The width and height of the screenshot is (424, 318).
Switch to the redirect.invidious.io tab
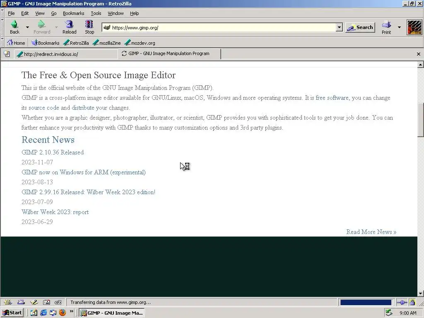67,54
